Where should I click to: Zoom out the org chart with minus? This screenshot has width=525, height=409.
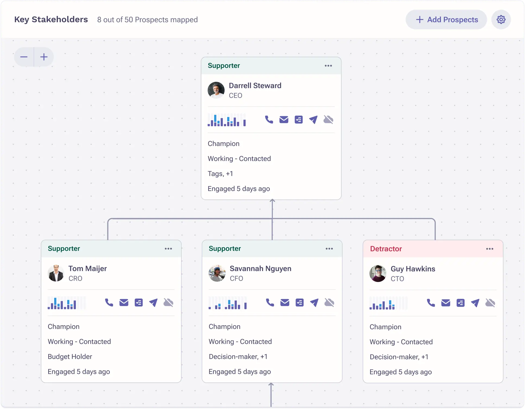pyautogui.click(x=24, y=57)
